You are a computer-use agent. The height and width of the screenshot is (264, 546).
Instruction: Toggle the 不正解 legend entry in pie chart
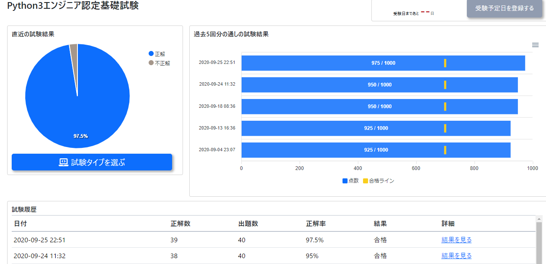click(x=159, y=63)
